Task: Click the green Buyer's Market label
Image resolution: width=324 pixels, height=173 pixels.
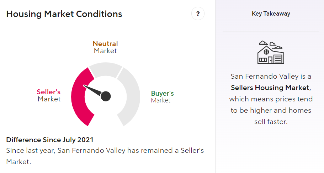Action: coord(162,97)
